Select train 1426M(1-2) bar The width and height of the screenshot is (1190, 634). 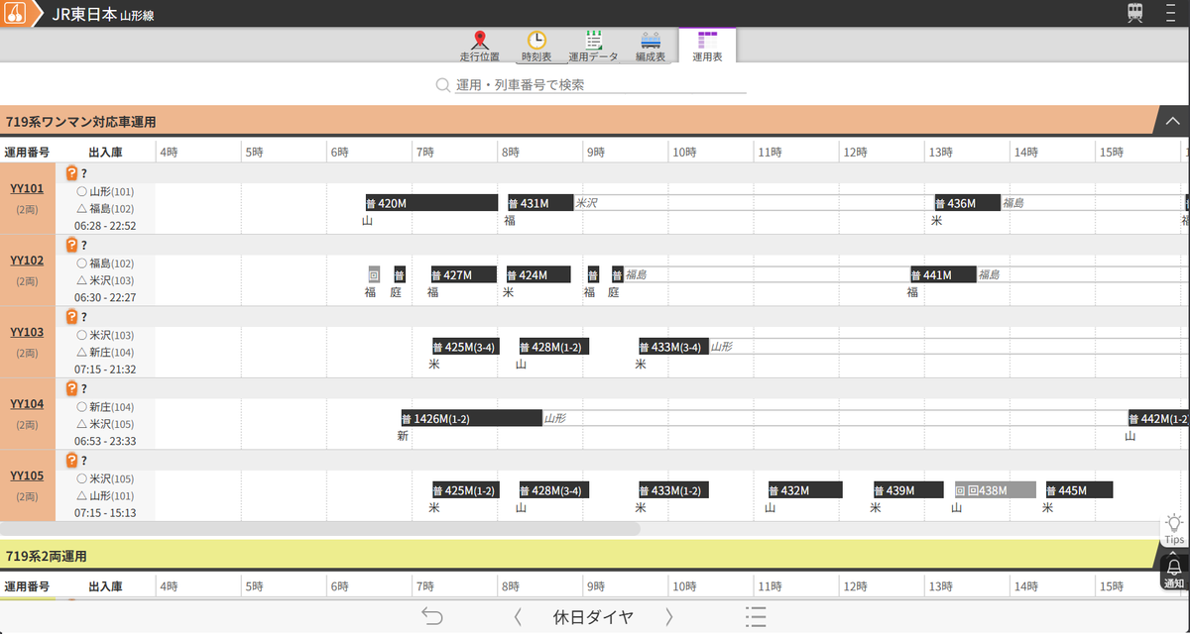(x=471, y=418)
